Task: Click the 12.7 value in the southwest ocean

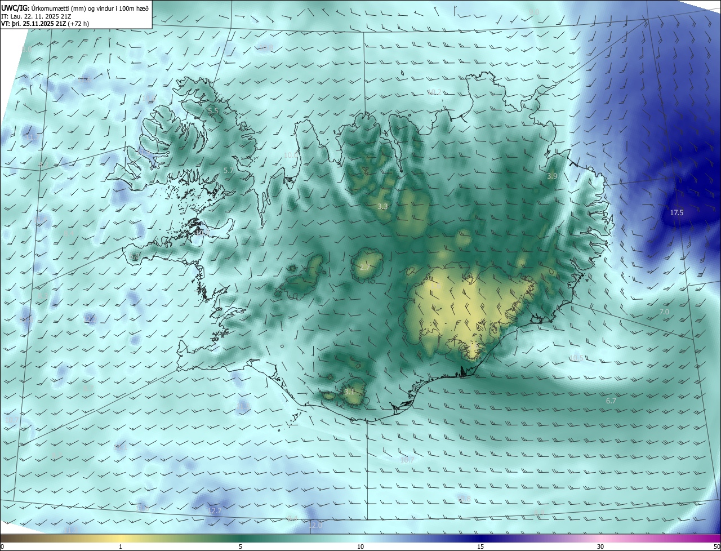Action: pyautogui.click(x=215, y=510)
